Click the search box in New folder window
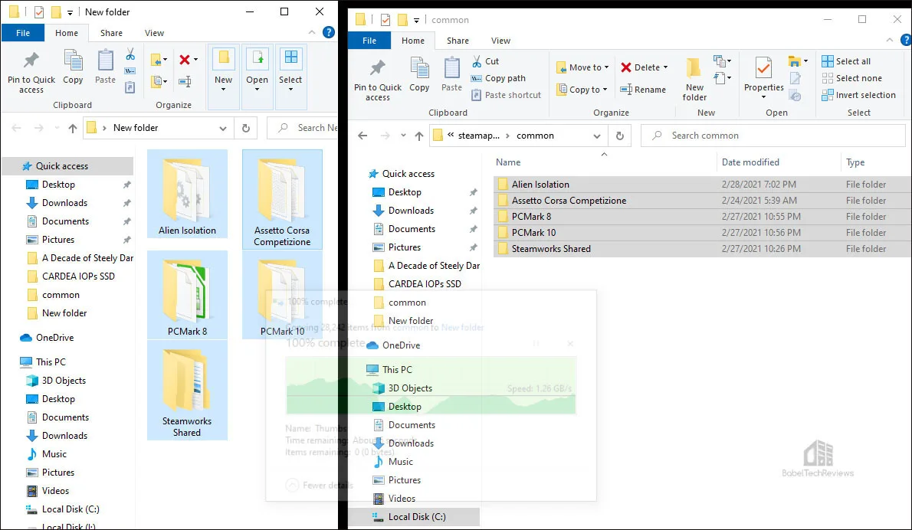The width and height of the screenshot is (912, 530). click(303, 128)
